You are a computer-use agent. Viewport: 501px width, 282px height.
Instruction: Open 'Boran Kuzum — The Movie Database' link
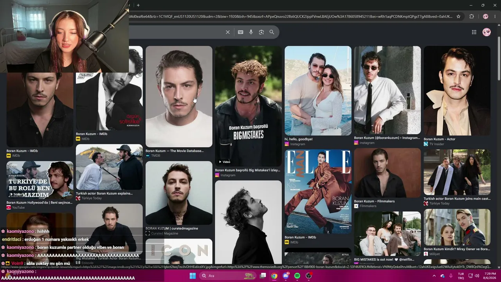click(175, 151)
